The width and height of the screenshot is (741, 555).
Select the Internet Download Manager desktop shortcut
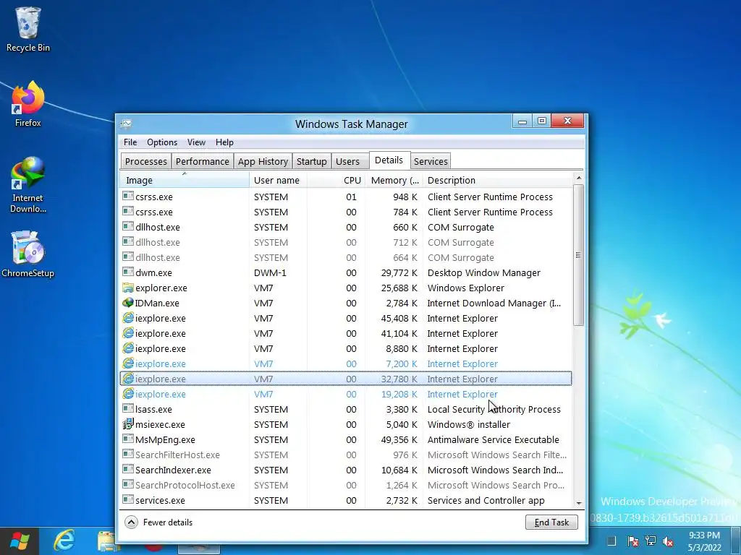(x=28, y=185)
